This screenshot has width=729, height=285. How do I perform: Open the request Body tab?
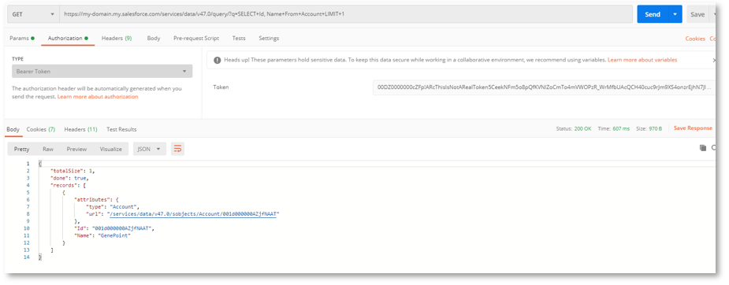[154, 38]
